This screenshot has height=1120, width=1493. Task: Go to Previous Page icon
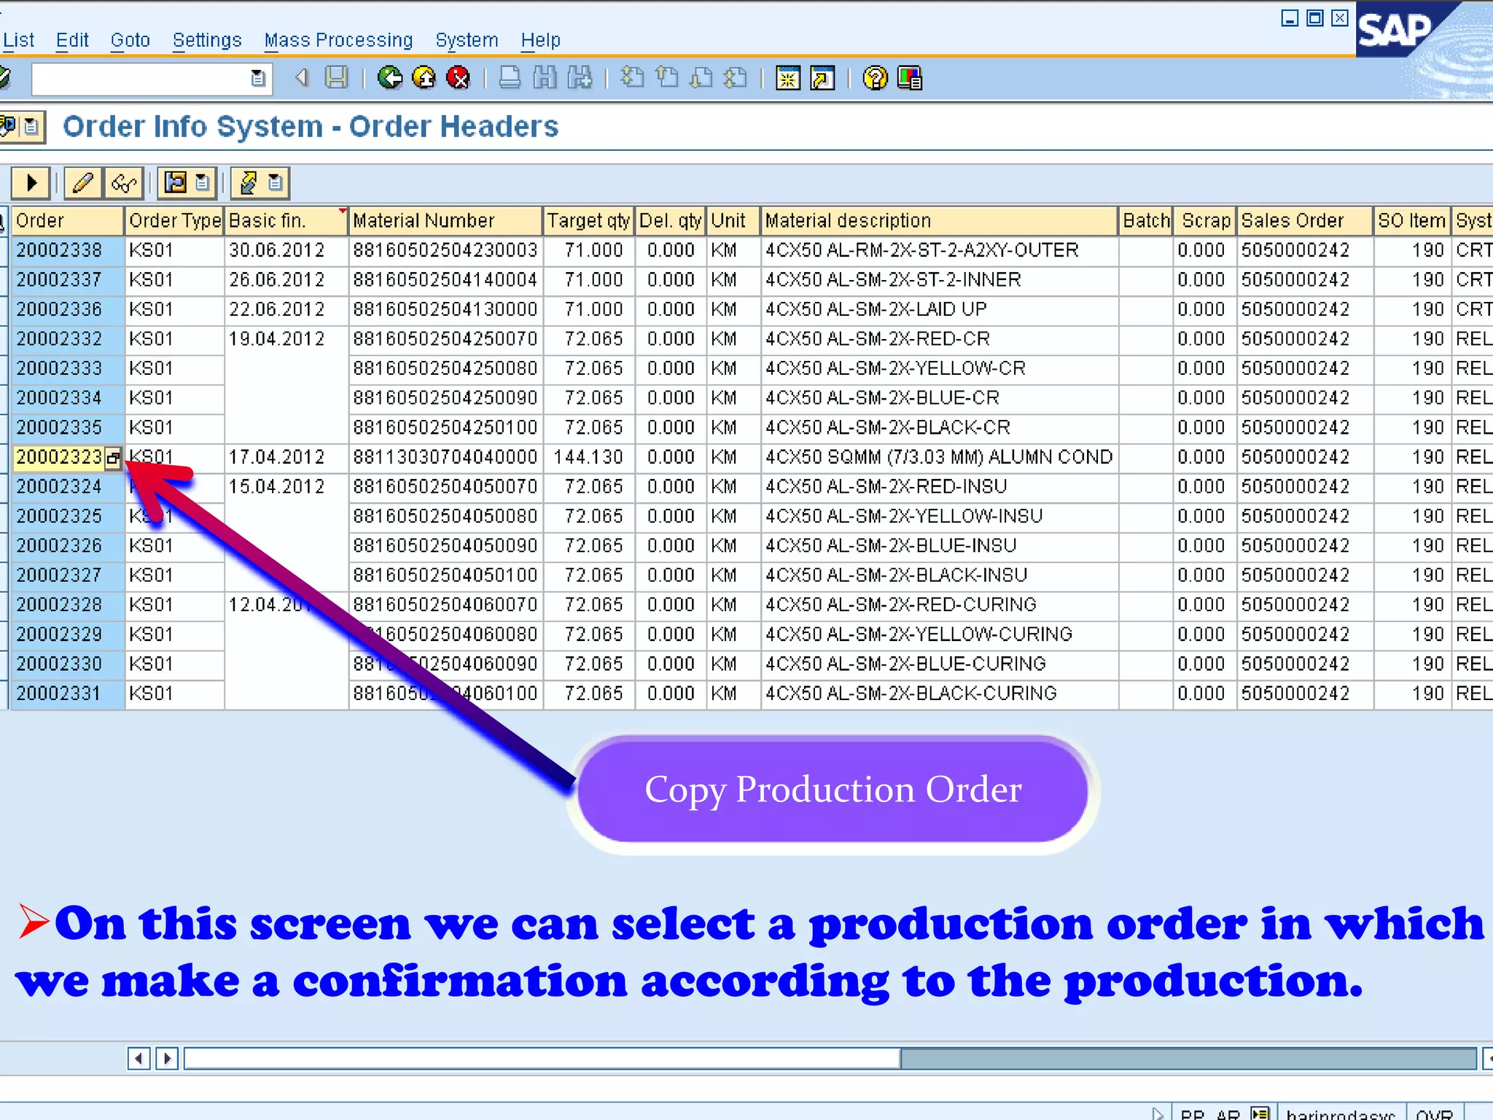coord(666,77)
